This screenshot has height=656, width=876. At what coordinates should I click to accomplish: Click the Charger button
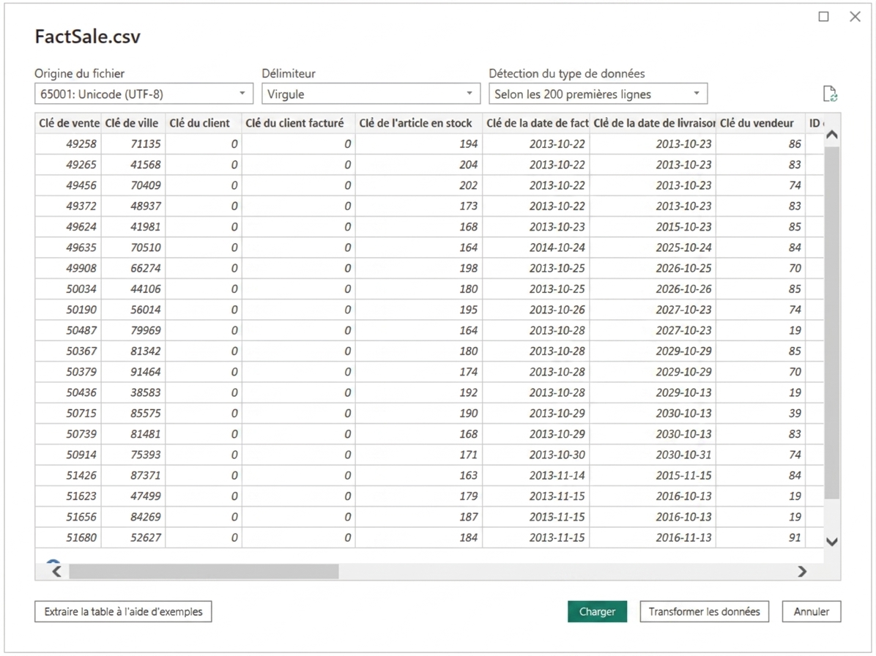tap(597, 611)
